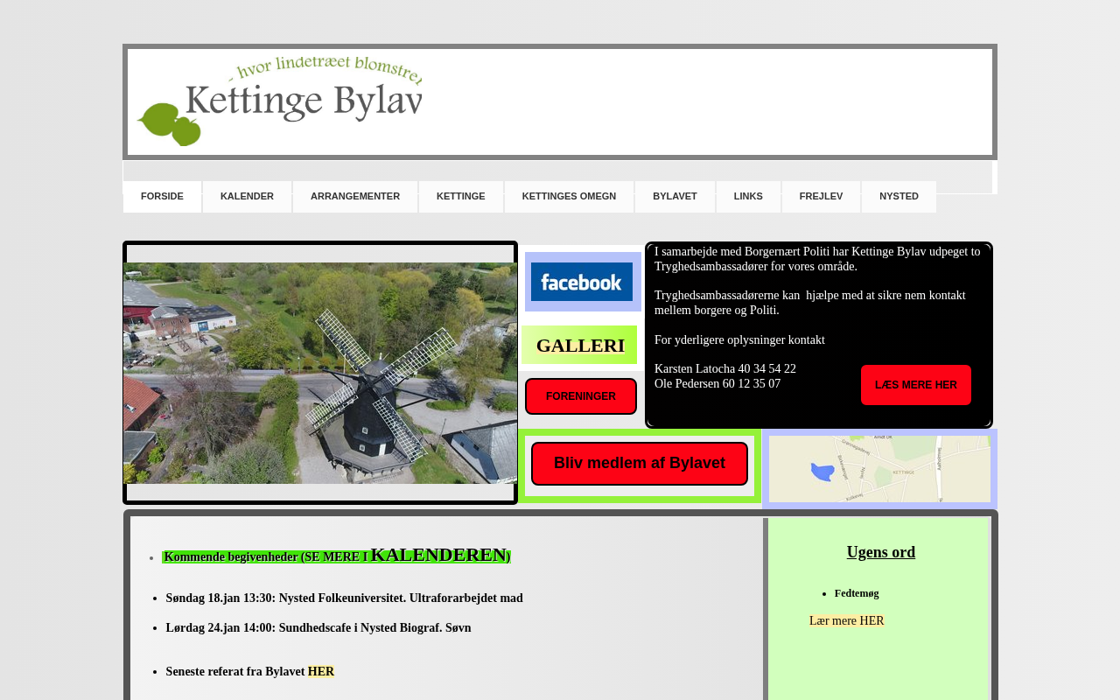Open the Kettinge menu item
Image resolution: width=1120 pixels, height=700 pixels.
(461, 197)
